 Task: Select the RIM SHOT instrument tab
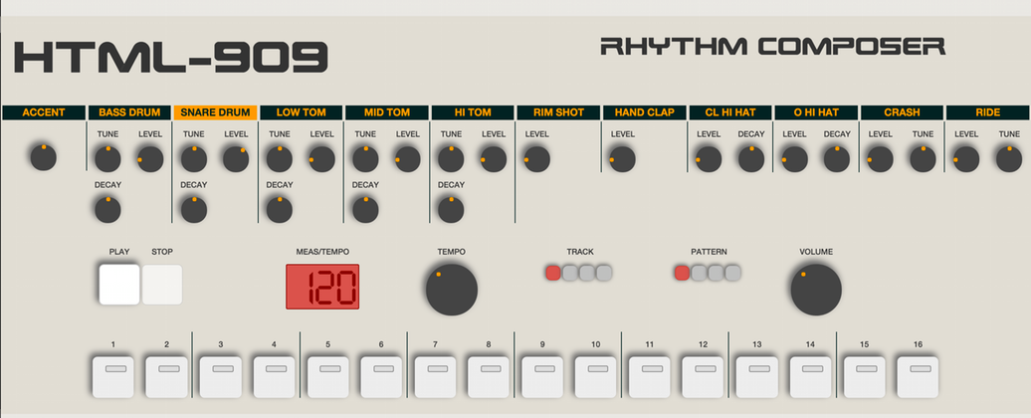point(558,112)
